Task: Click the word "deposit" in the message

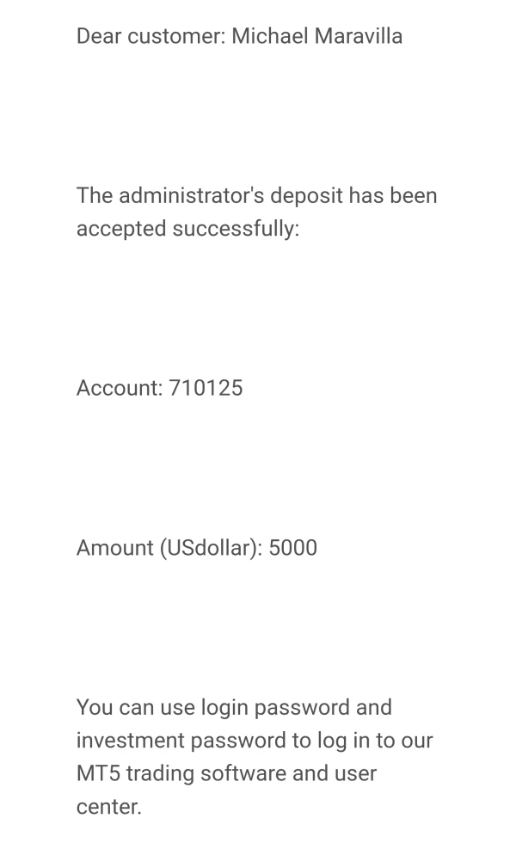Action: 305,195
